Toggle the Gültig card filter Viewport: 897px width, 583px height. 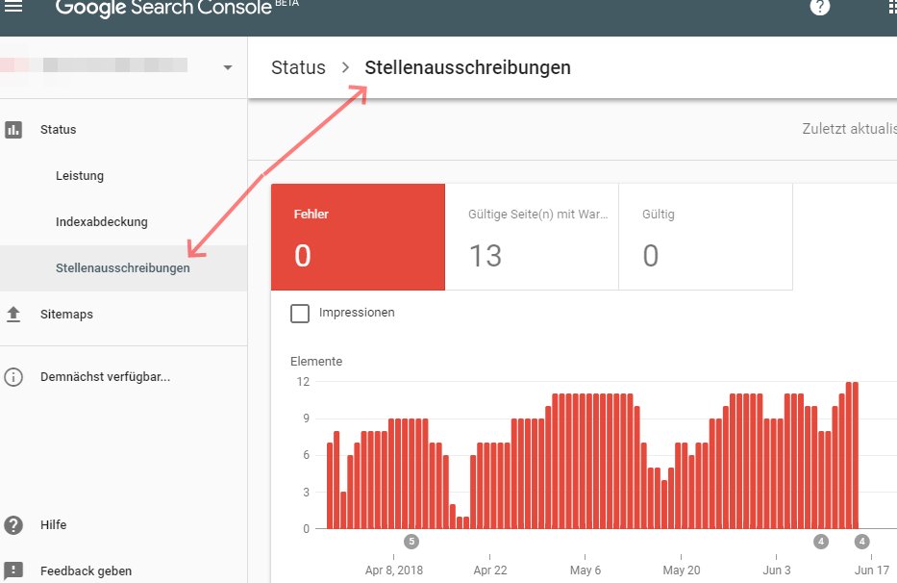706,237
